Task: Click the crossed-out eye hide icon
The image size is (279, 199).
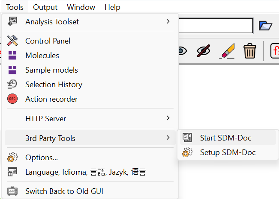Action: click(204, 51)
